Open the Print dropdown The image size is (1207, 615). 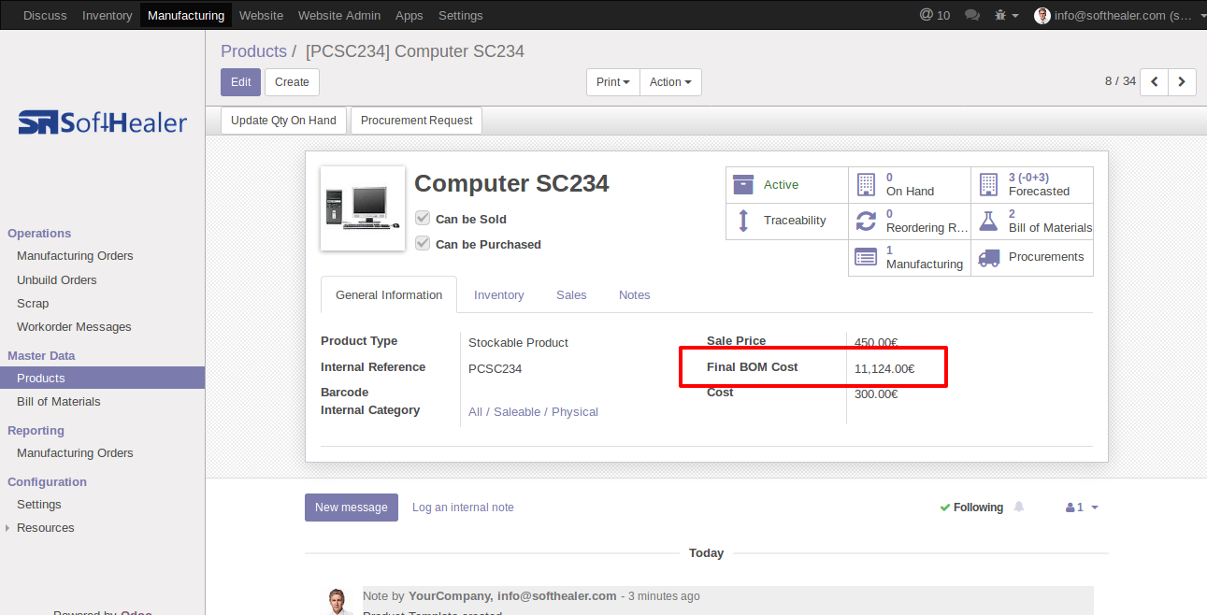click(x=613, y=82)
